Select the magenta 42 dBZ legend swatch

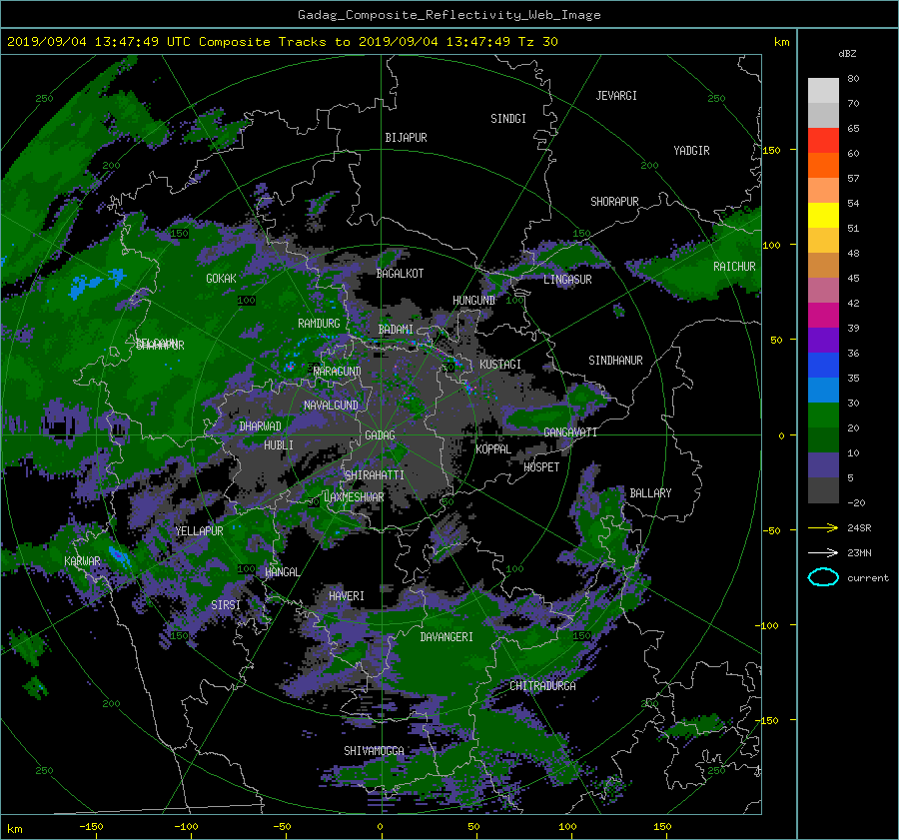click(x=823, y=316)
